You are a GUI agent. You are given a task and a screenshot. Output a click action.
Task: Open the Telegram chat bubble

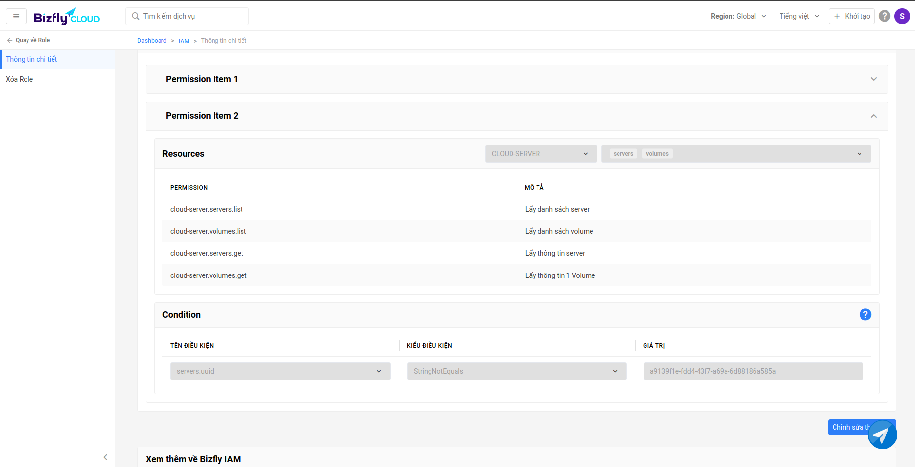(882, 435)
